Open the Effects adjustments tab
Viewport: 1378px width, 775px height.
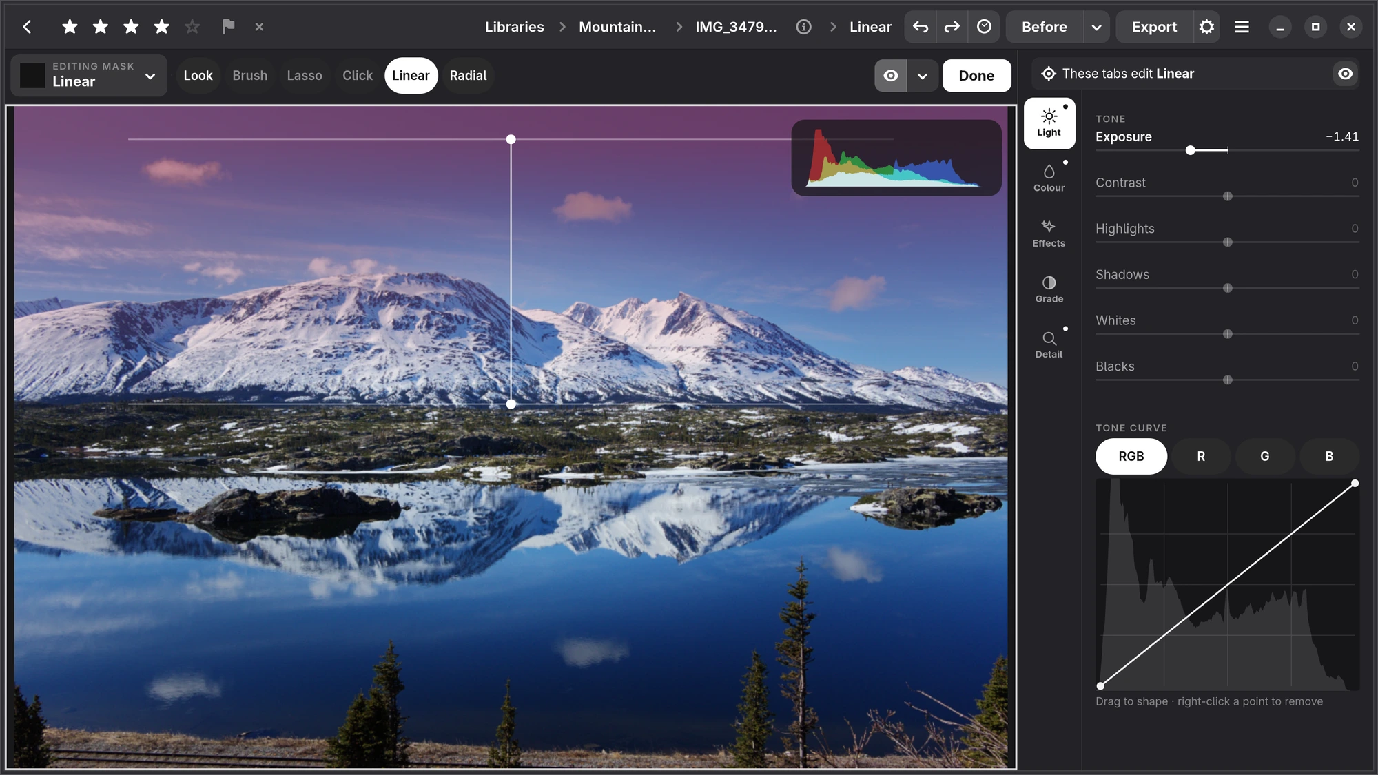[1049, 234]
